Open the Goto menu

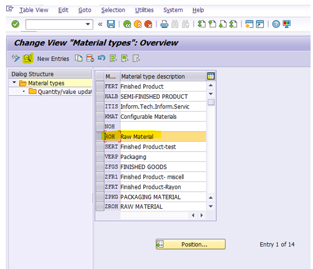pyautogui.click(x=85, y=10)
